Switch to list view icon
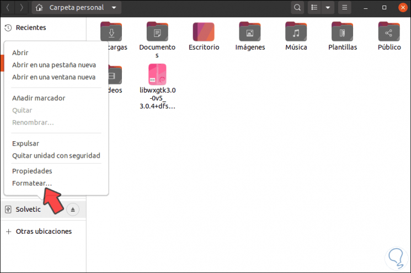The width and height of the screenshot is (411, 273). (x=314, y=8)
